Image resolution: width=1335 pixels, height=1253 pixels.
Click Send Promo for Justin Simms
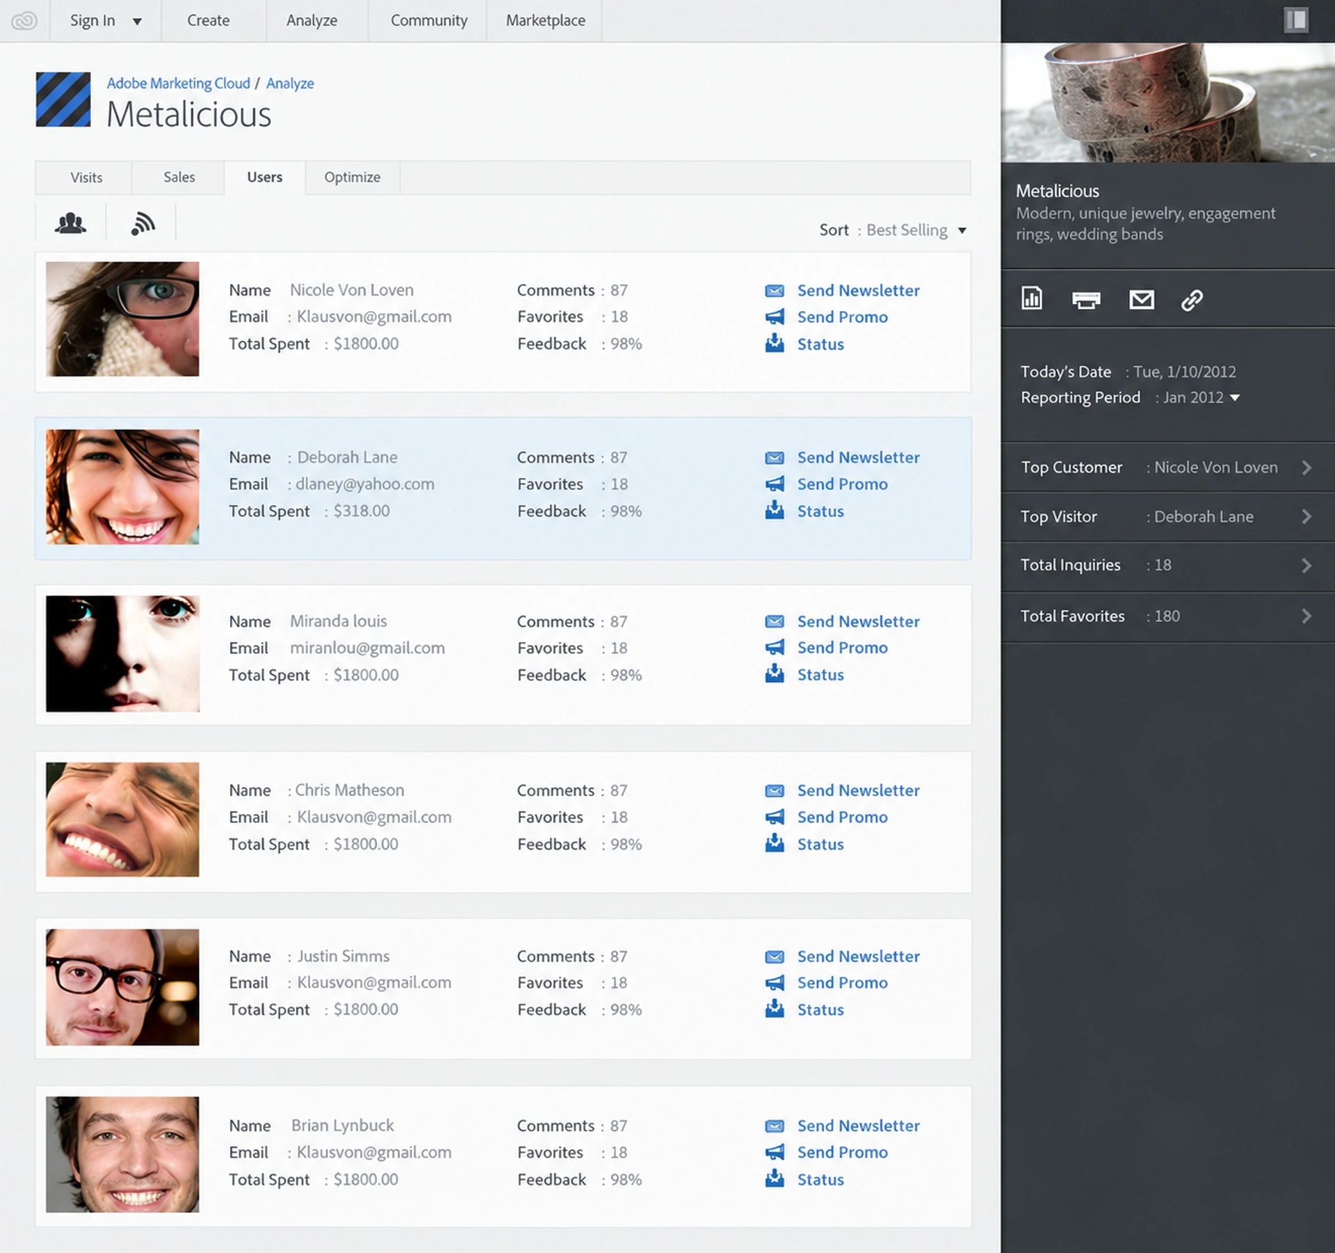[x=842, y=982]
